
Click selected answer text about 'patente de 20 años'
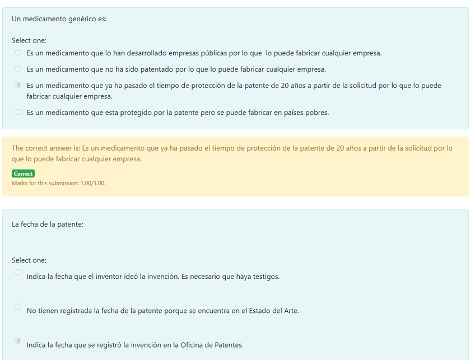coord(234,91)
